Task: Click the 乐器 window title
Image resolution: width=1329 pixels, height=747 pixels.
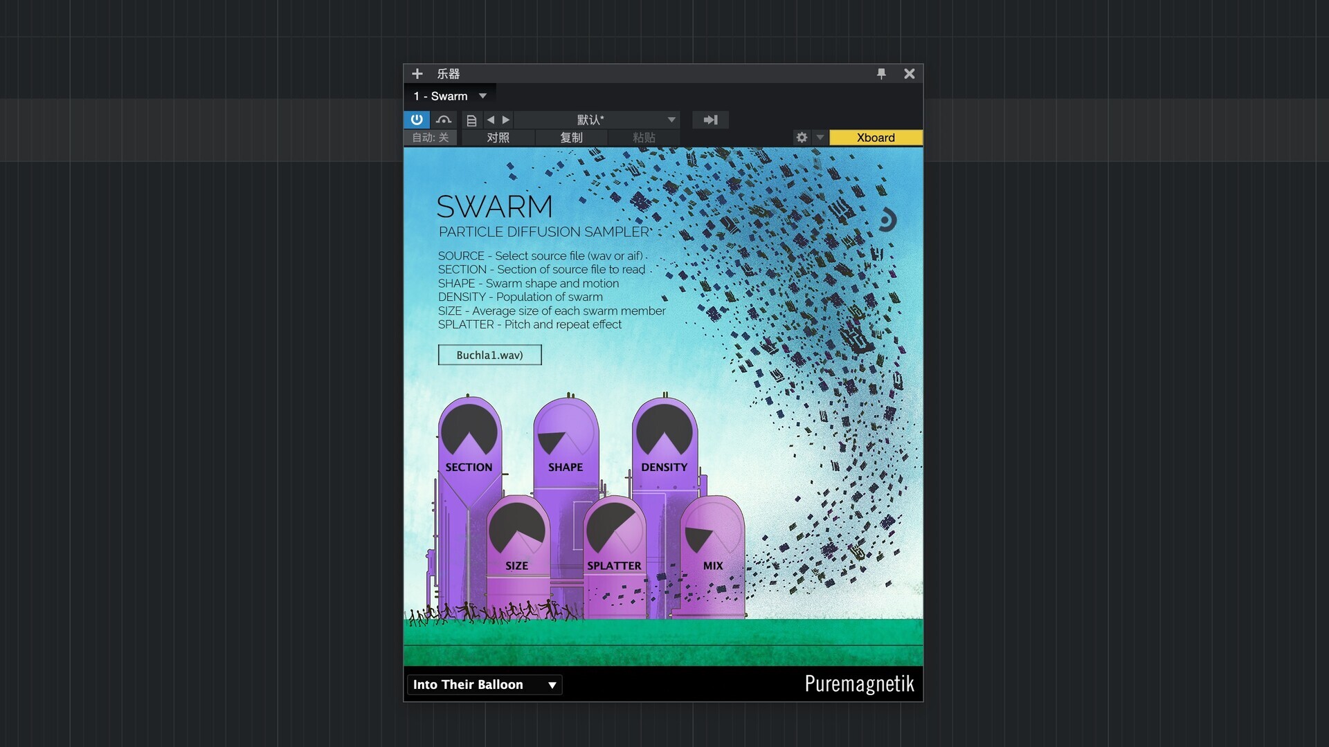Action: tap(448, 73)
